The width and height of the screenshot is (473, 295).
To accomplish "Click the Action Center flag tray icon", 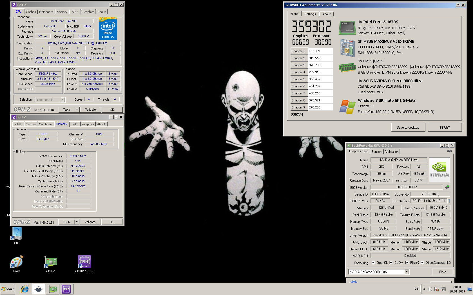I will coord(437,289).
